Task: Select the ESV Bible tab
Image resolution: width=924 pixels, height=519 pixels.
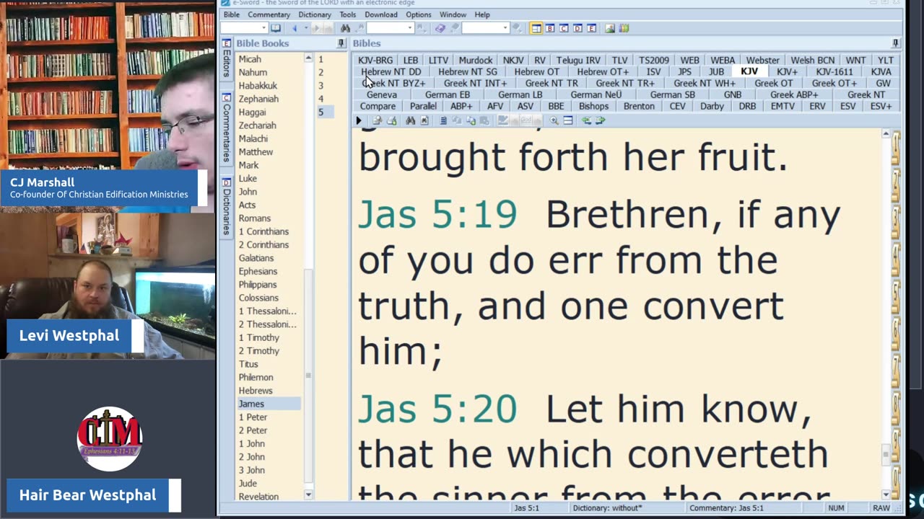Action: point(847,106)
